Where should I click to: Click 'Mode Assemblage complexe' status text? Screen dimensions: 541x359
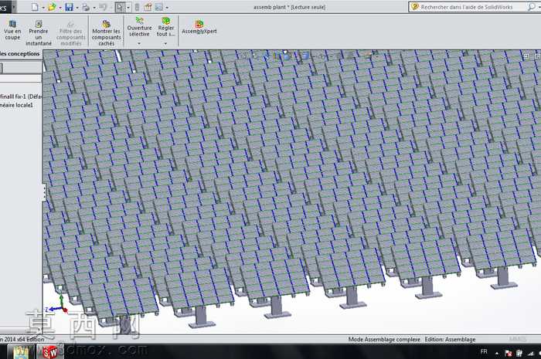tap(384, 340)
